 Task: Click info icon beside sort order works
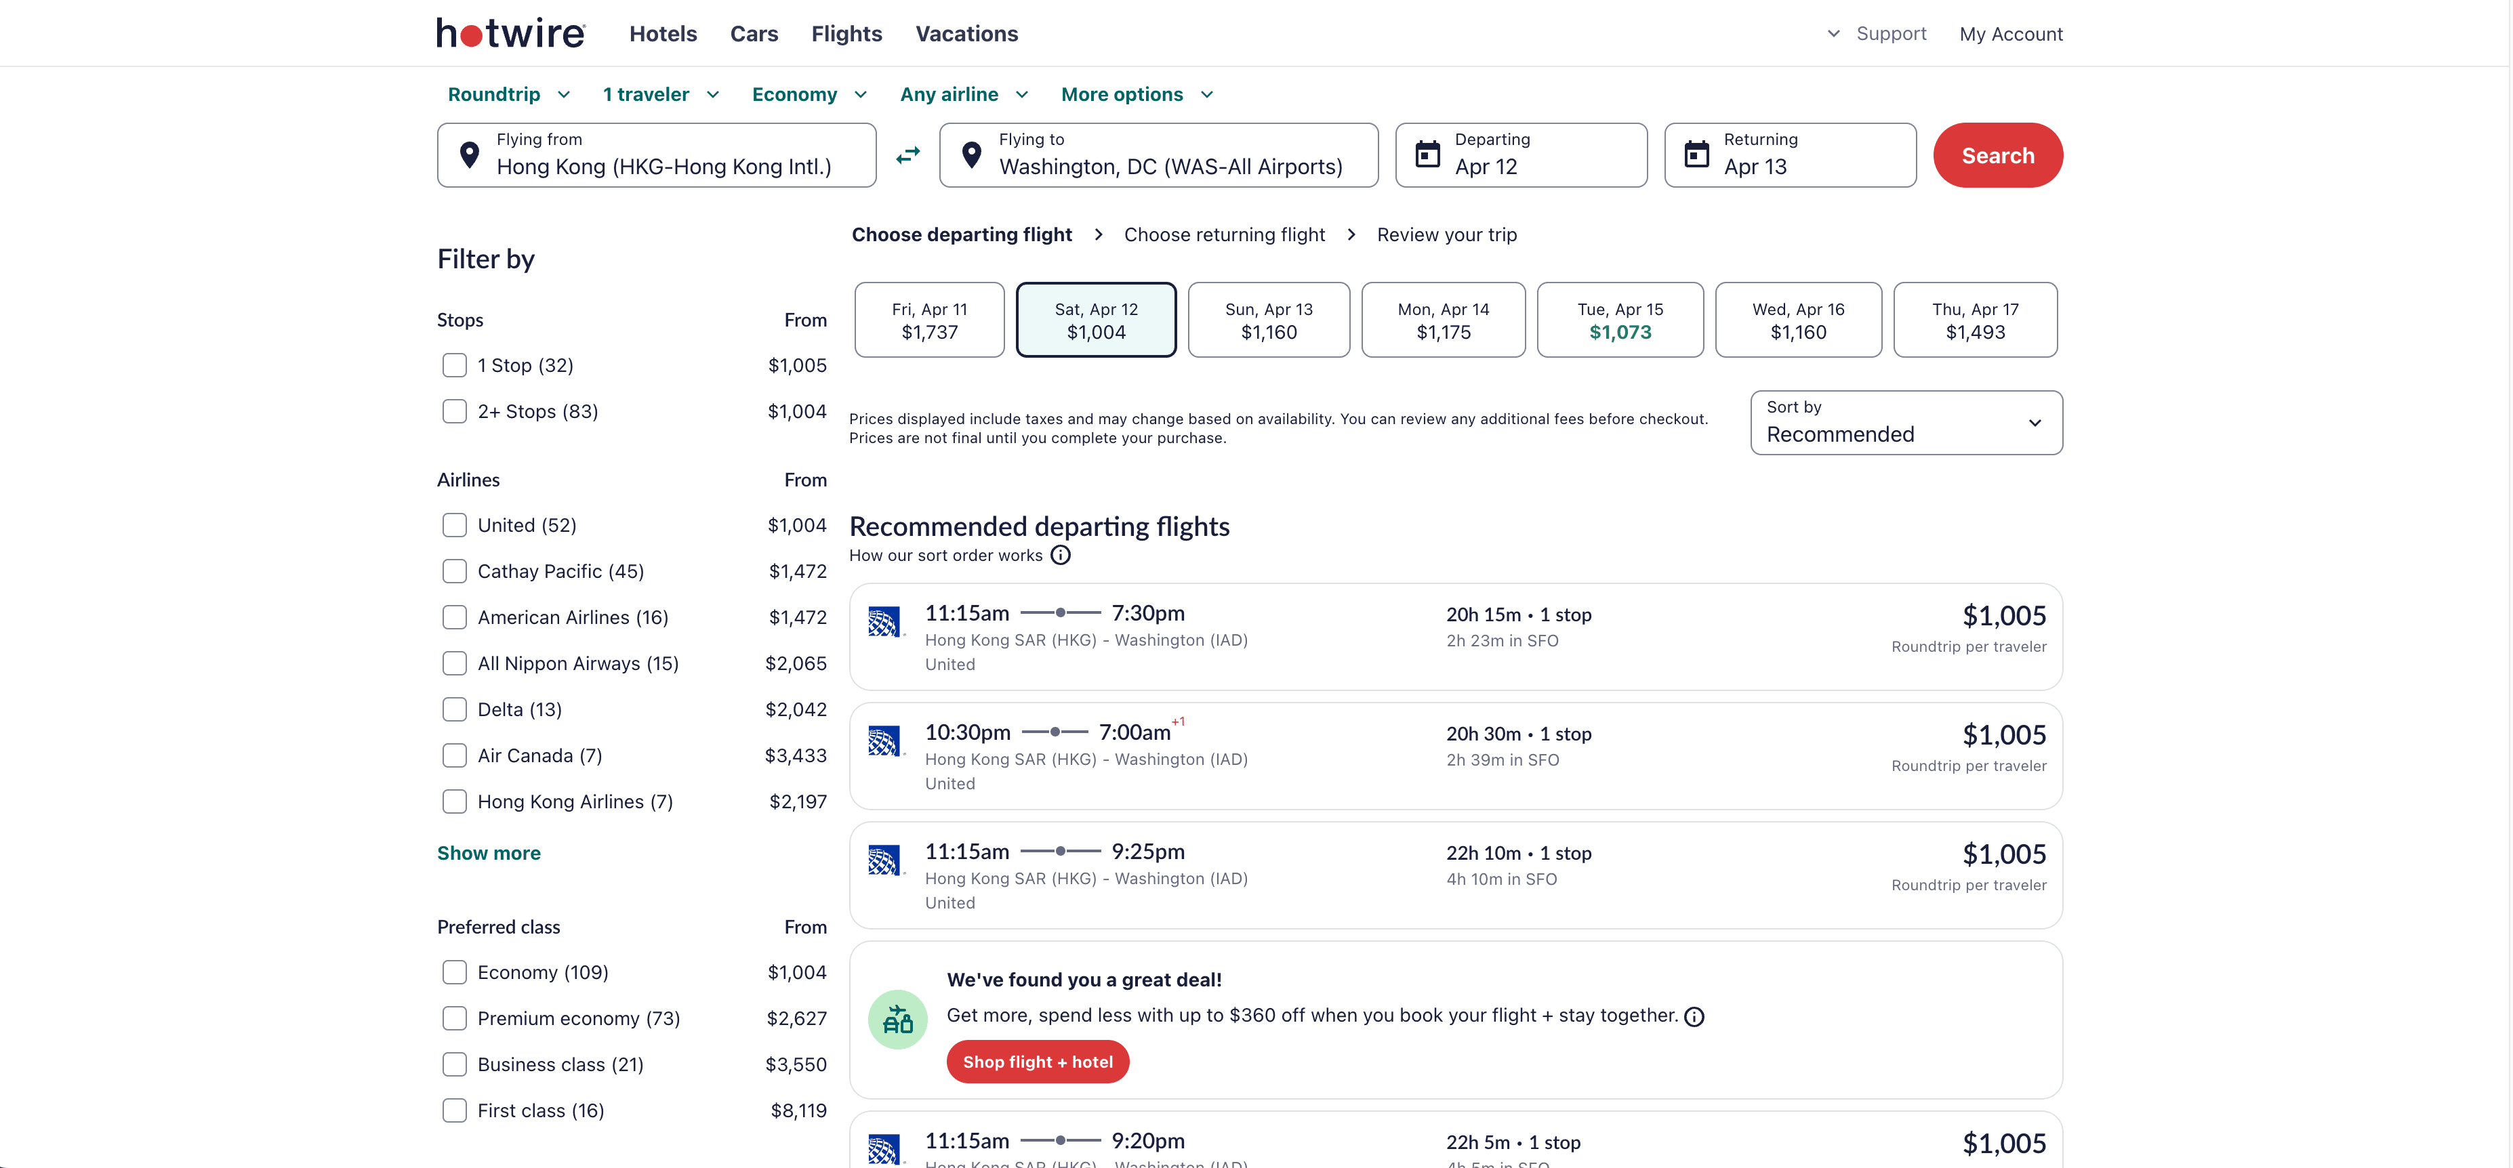(1061, 556)
